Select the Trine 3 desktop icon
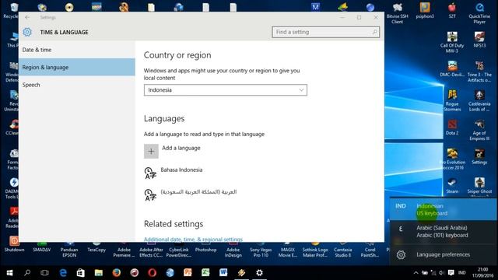Image resolution: width=498 pixels, height=280 pixels. 479,72
